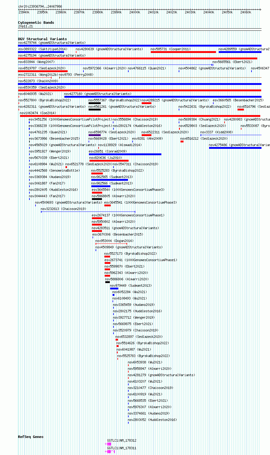Select GGTLC1|NM_178312 gene label
Image resolution: width=270 pixels, height=455 pixels.
point(122,440)
